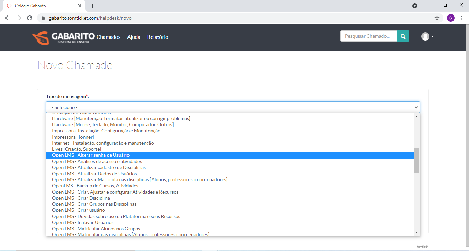Bookmark this page with star icon
This screenshot has height=251, width=469.
tap(437, 18)
